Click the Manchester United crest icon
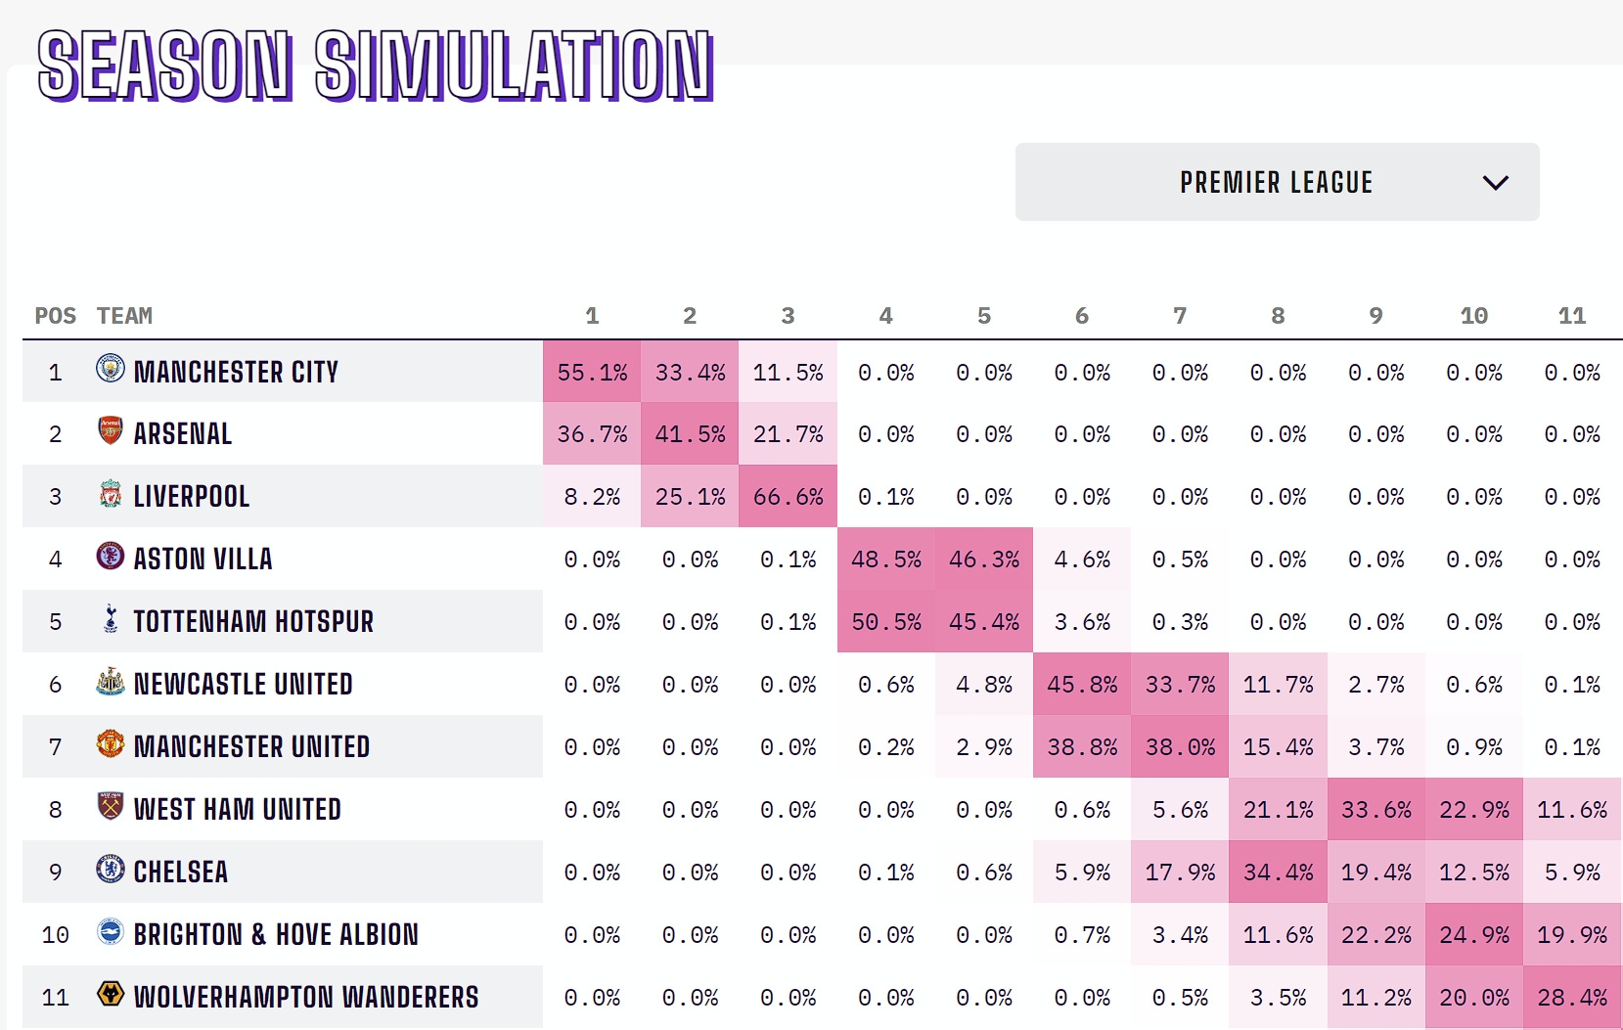This screenshot has height=1030, width=1623. coord(111,743)
